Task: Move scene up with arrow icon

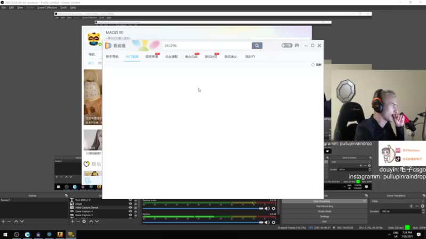Action: pos(16,221)
